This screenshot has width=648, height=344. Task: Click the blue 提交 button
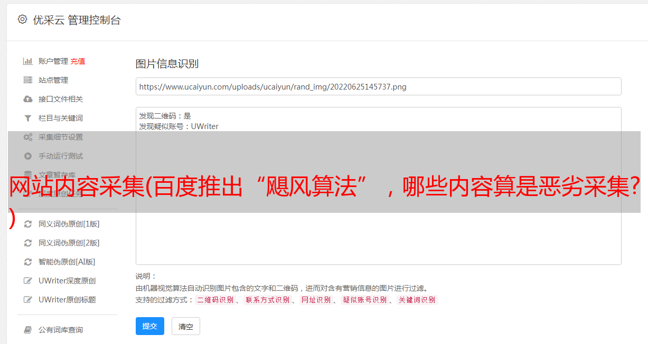[x=150, y=326]
